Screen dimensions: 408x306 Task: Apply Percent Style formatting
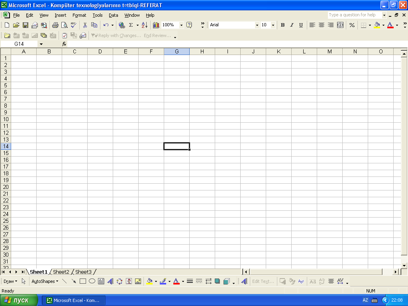(352, 25)
